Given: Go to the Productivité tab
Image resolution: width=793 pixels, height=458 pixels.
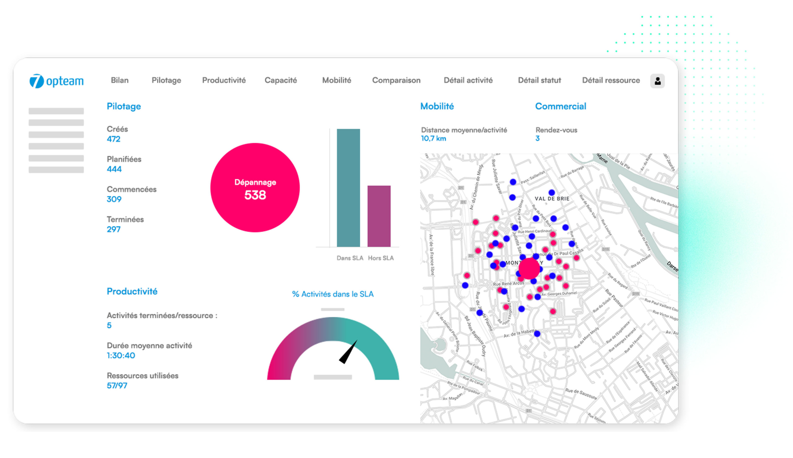Looking at the screenshot, I should 224,80.
